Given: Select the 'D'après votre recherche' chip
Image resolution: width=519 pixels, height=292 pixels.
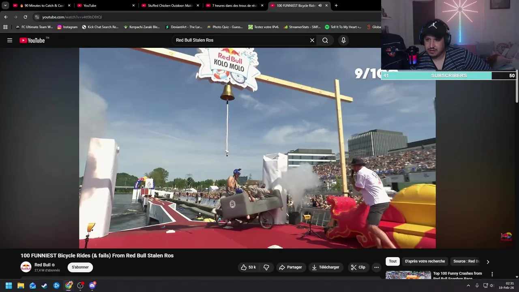Looking at the screenshot, I should (425, 261).
